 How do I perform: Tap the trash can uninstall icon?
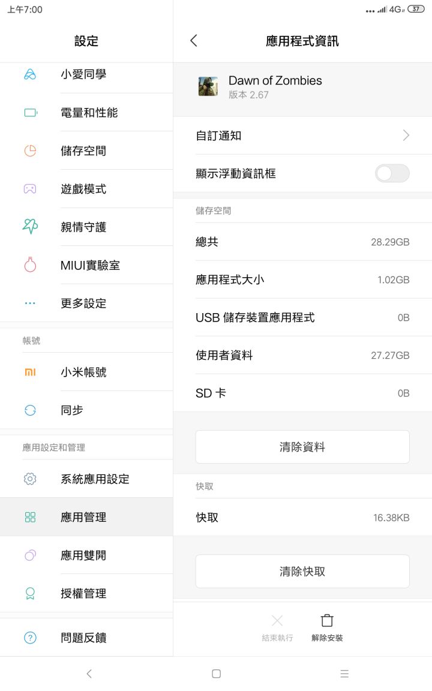pos(327,621)
